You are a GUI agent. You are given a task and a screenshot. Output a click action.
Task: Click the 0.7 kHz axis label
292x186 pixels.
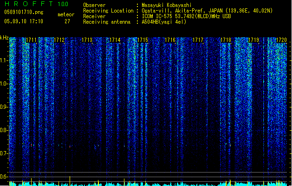click(x=4, y=153)
